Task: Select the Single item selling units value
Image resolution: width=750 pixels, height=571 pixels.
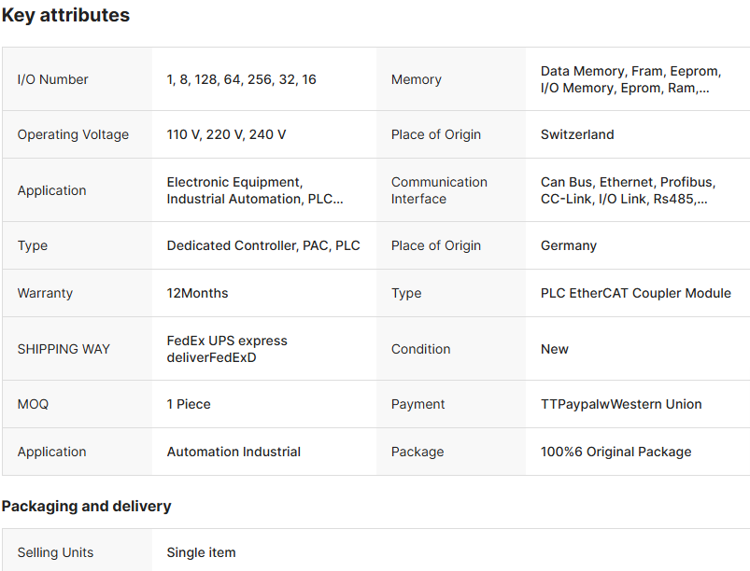Action: pyautogui.click(x=201, y=552)
